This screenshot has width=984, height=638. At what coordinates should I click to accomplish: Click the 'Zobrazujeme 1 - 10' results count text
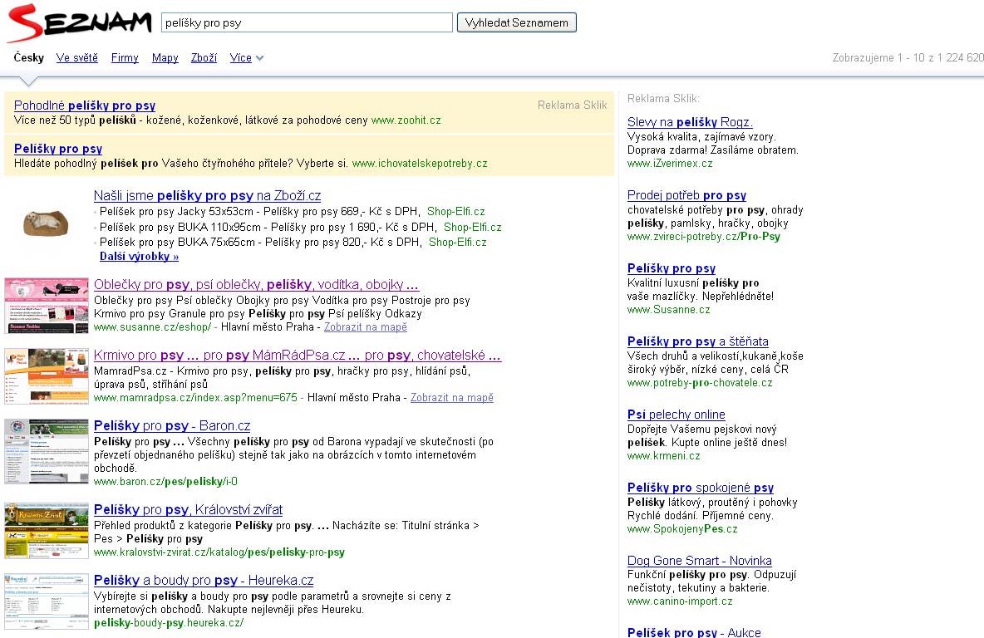908,57
